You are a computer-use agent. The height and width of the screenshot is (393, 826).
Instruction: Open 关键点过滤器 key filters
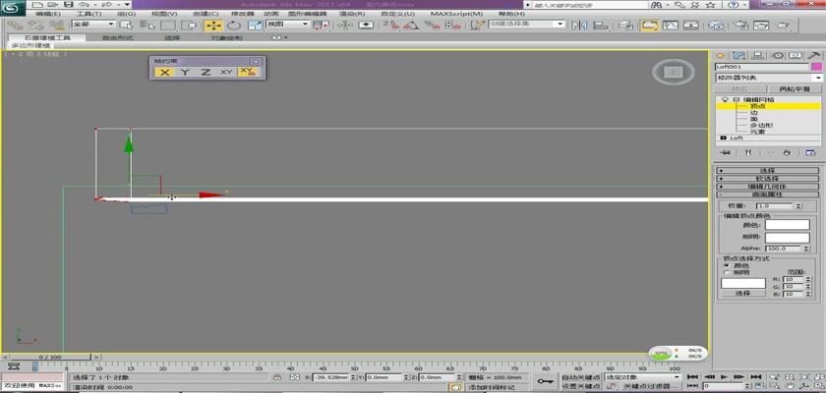pos(651,386)
